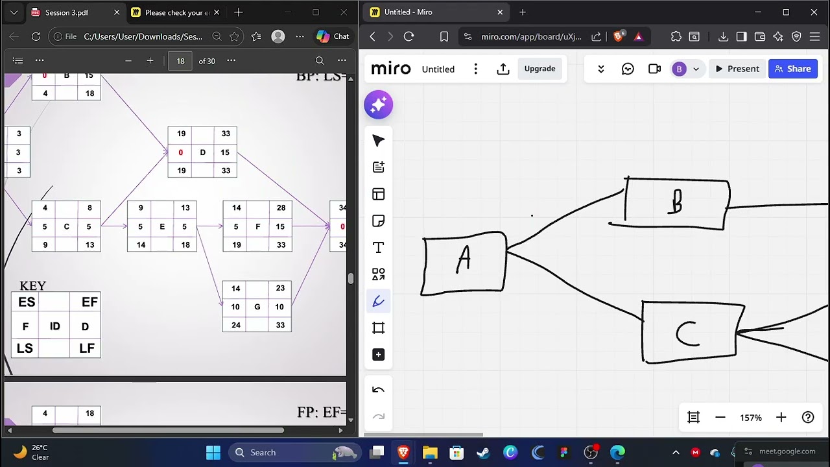Open Brave Wallet icon
The height and width of the screenshot is (467, 830).
(x=760, y=37)
